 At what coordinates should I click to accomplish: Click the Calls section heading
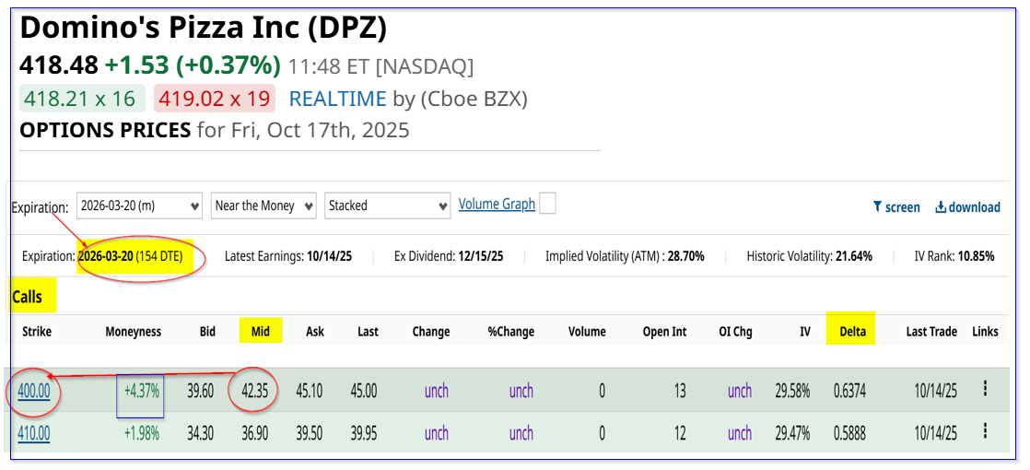[x=28, y=297]
